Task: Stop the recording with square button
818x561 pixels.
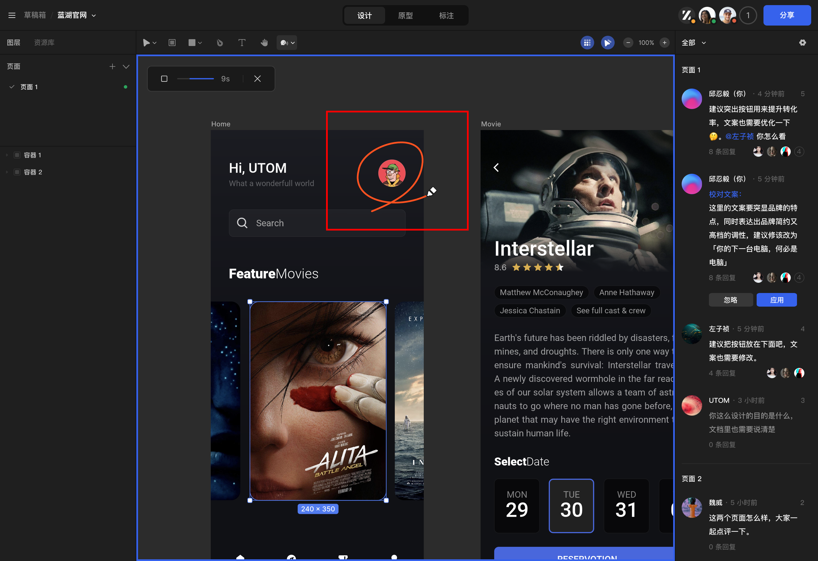Action: pos(164,79)
